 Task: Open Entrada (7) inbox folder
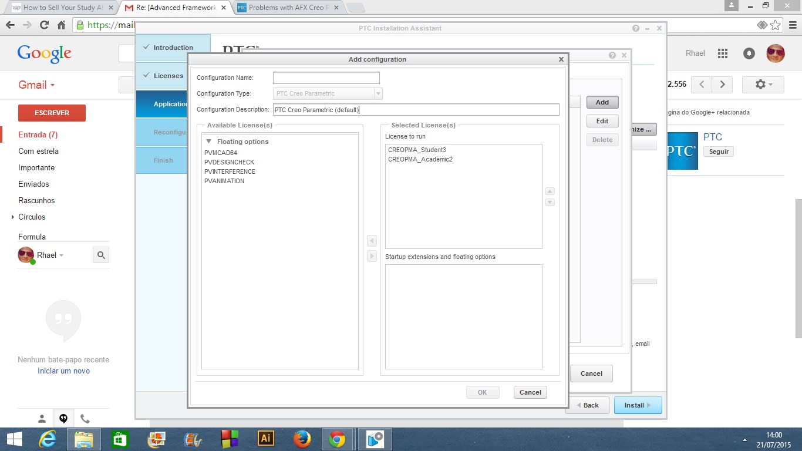[38, 134]
